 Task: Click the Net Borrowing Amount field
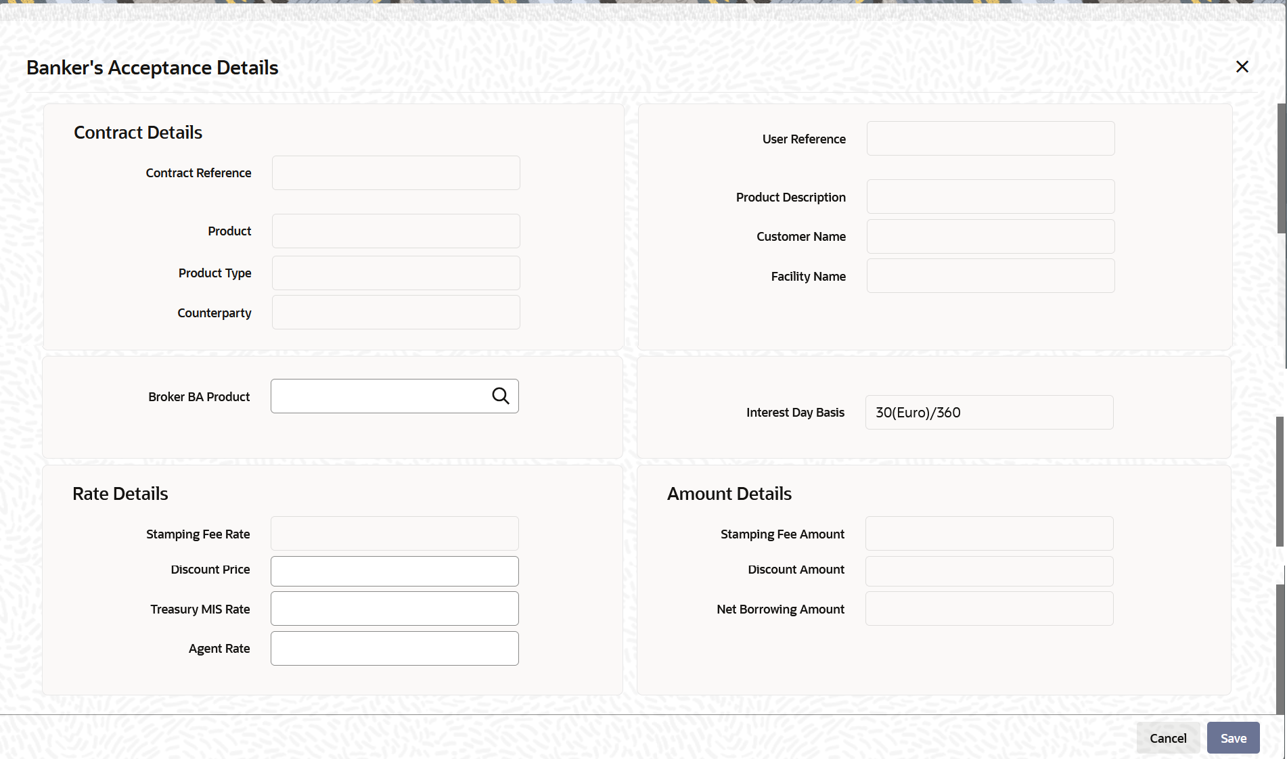point(989,609)
